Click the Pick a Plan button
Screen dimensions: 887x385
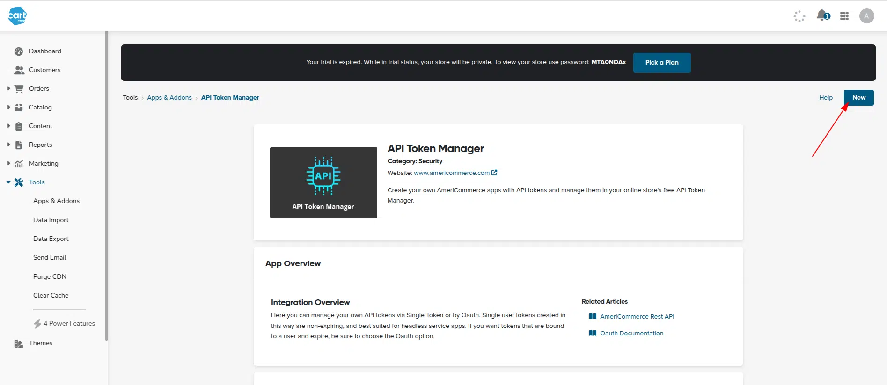661,63
